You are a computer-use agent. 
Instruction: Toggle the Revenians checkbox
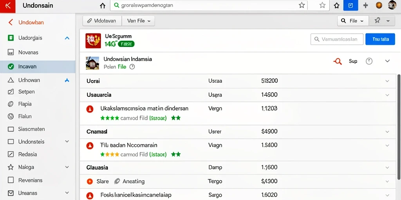click(11, 180)
